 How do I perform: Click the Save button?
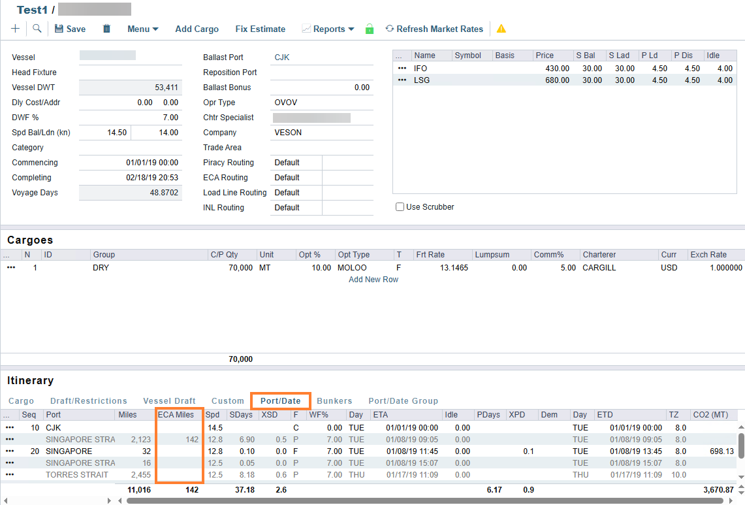[70, 29]
